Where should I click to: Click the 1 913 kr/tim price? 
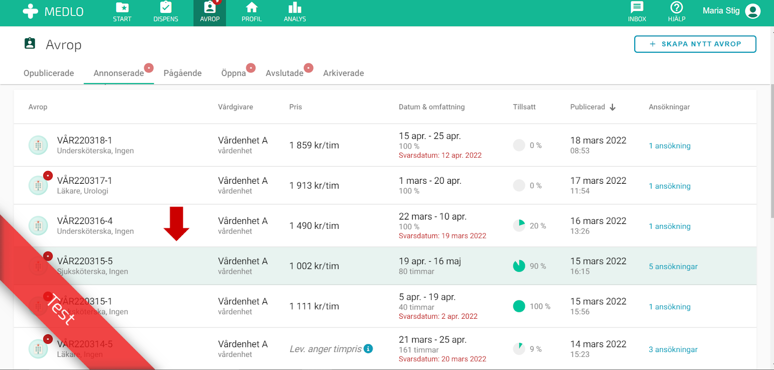point(314,185)
